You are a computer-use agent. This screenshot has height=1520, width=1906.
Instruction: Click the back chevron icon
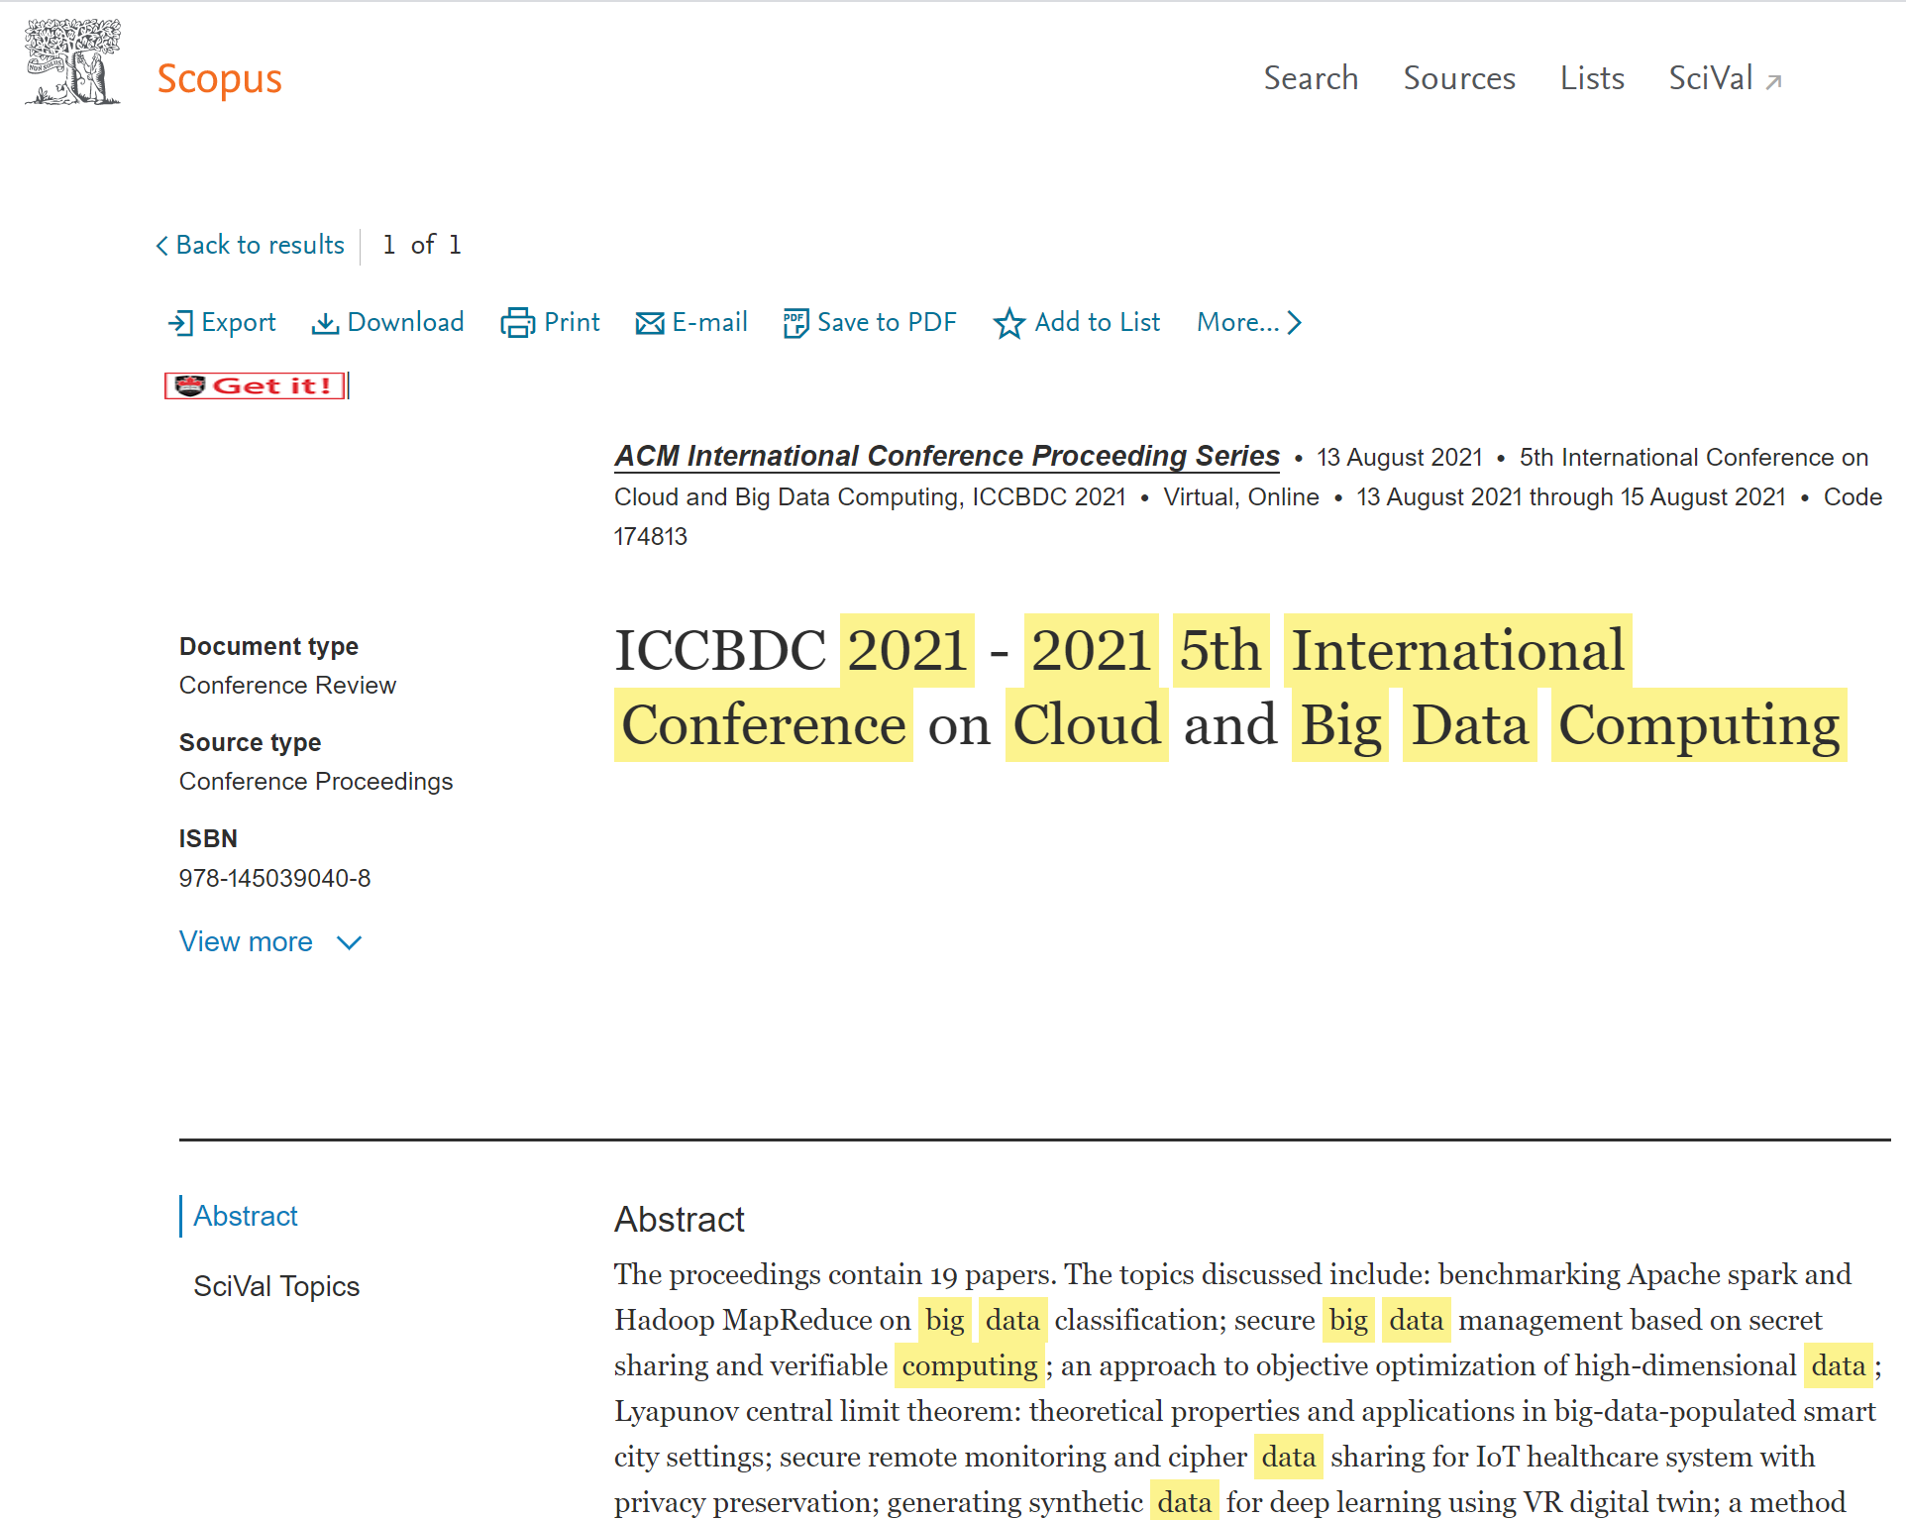pyautogui.click(x=162, y=246)
